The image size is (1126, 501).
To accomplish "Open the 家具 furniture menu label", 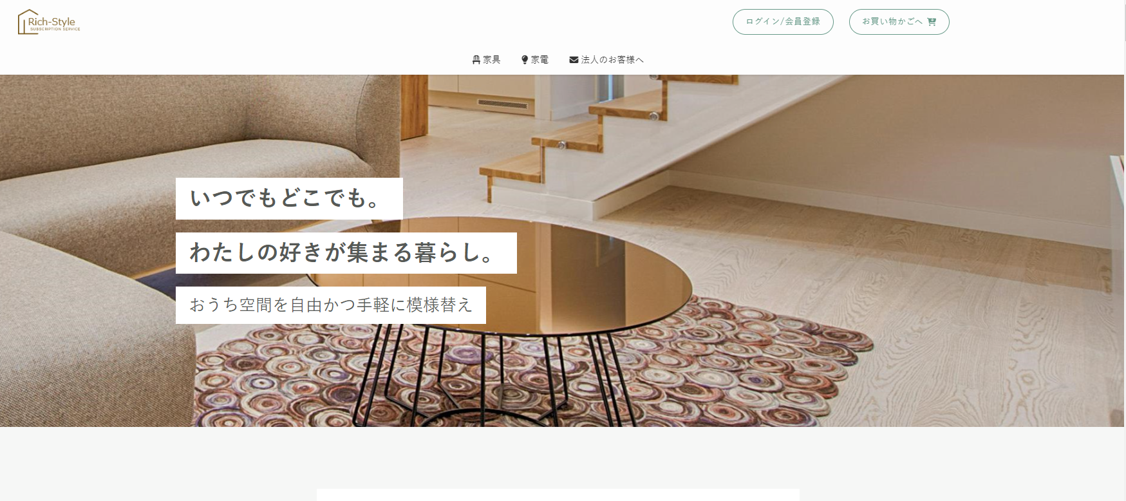I will click(492, 60).
